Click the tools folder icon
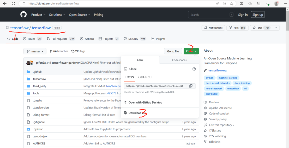 pyautogui.click(x=28, y=93)
